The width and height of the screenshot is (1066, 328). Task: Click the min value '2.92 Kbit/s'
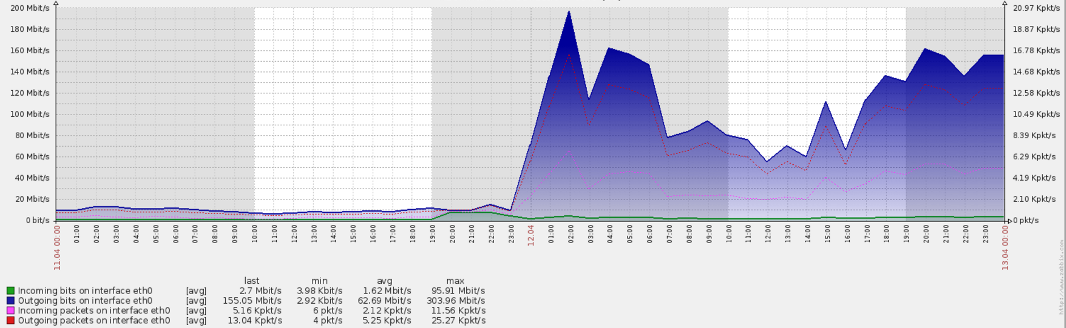coord(319,301)
